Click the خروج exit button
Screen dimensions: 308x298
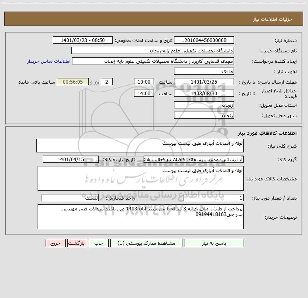click(55, 243)
